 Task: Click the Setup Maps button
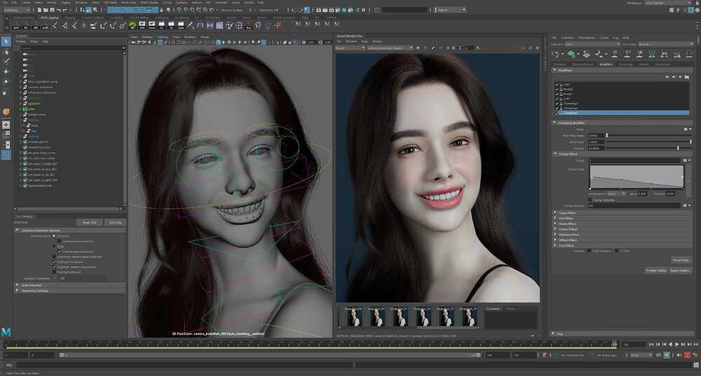click(x=681, y=260)
